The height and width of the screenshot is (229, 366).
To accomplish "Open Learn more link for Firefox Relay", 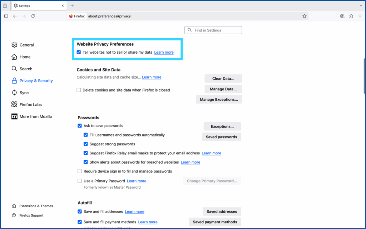I will [211, 153].
